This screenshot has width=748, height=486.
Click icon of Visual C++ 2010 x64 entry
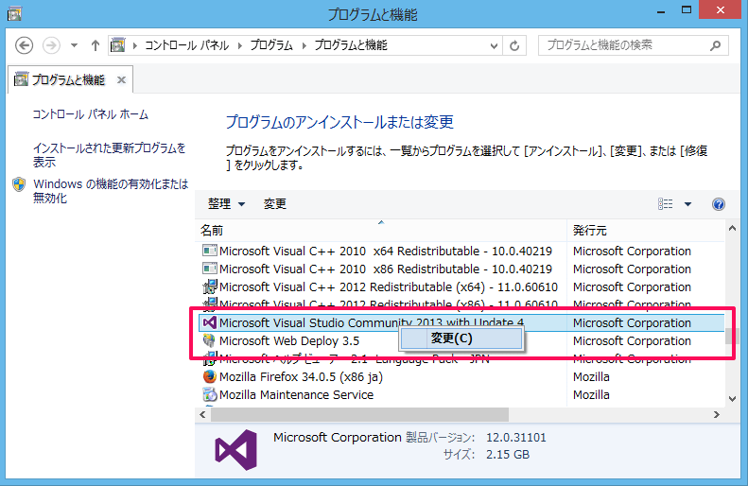[x=210, y=251]
